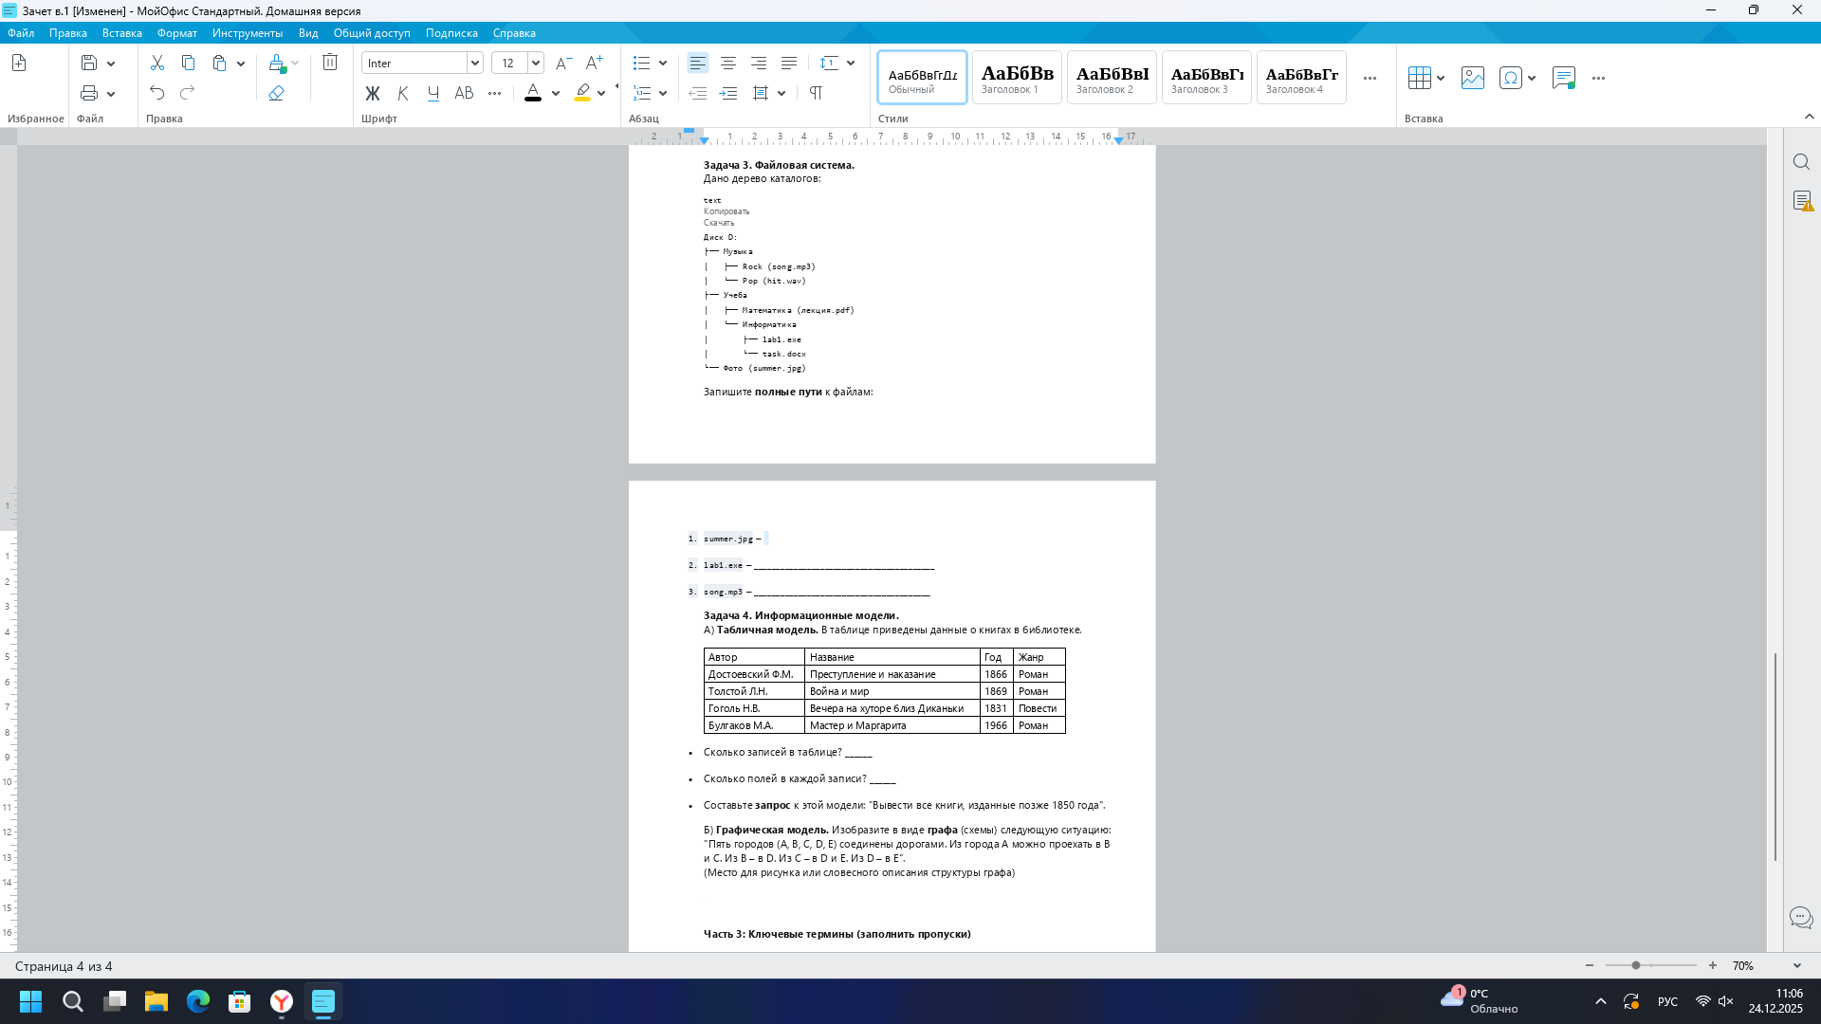Screen dimensions: 1821x1024
Task: Toggle bold formatting Ж button
Action: [x=372, y=93]
